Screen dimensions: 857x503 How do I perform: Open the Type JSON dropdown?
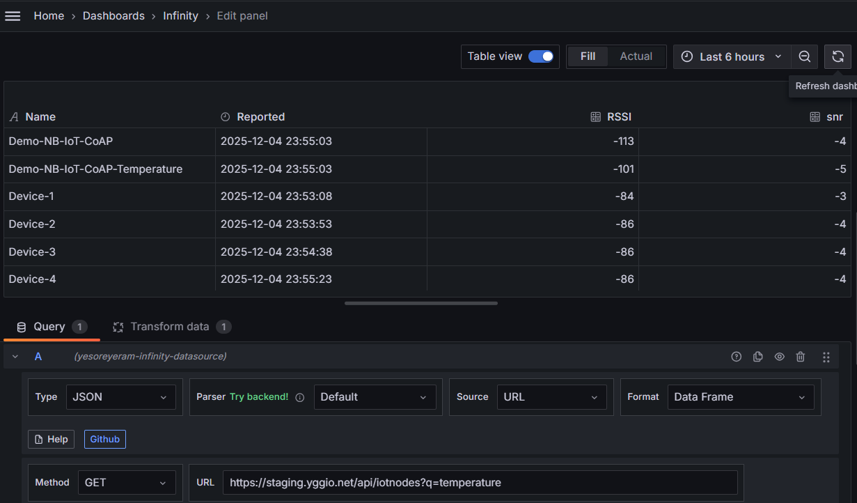pos(120,397)
